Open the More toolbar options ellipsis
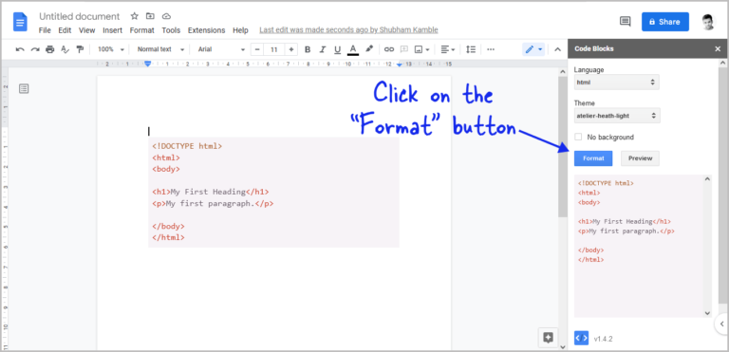The image size is (729, 352). tap(491, 49)
